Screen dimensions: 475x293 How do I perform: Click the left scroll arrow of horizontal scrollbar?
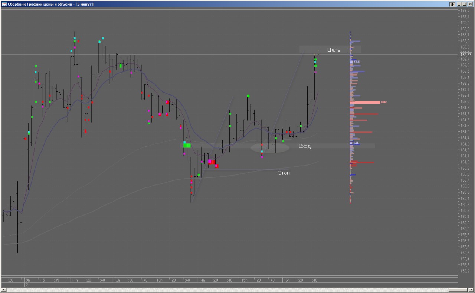pyautogui.click(x=3, y=290)
